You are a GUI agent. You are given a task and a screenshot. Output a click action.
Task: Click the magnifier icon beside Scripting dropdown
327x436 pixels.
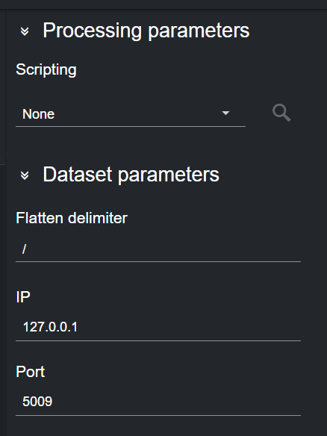tap(281, 113)
